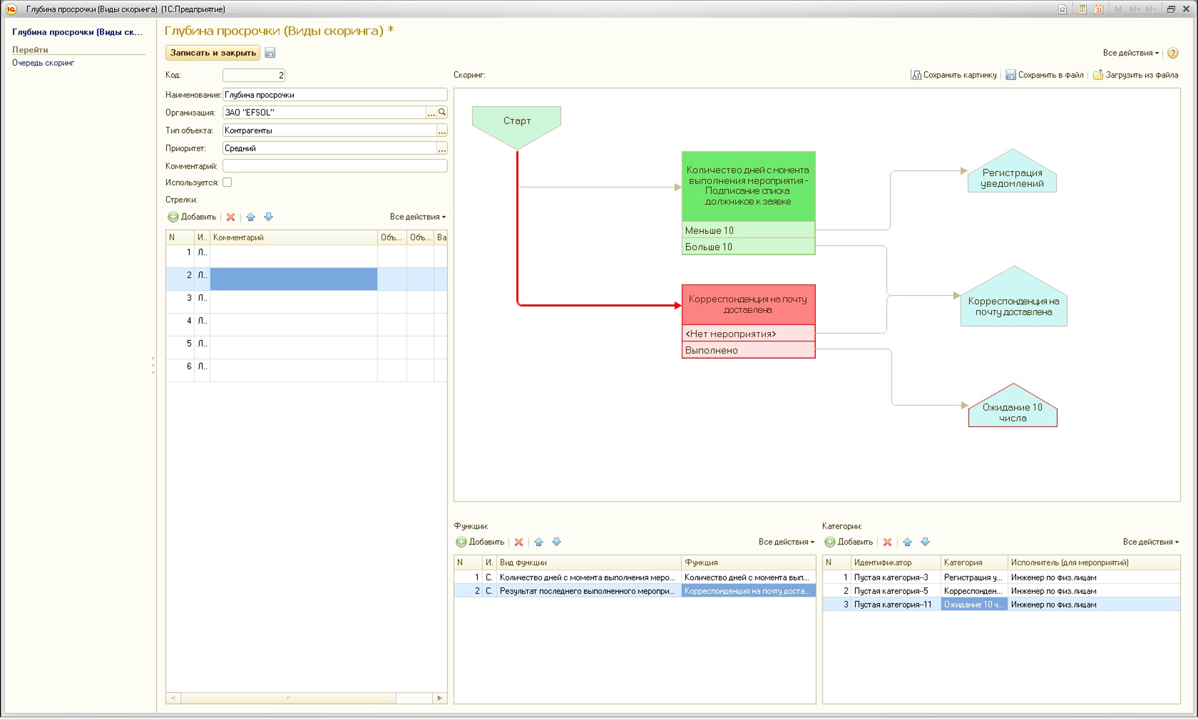Click the floppy disk save icon
This screenshot has width=1198, height=720.
coord(270,53)
